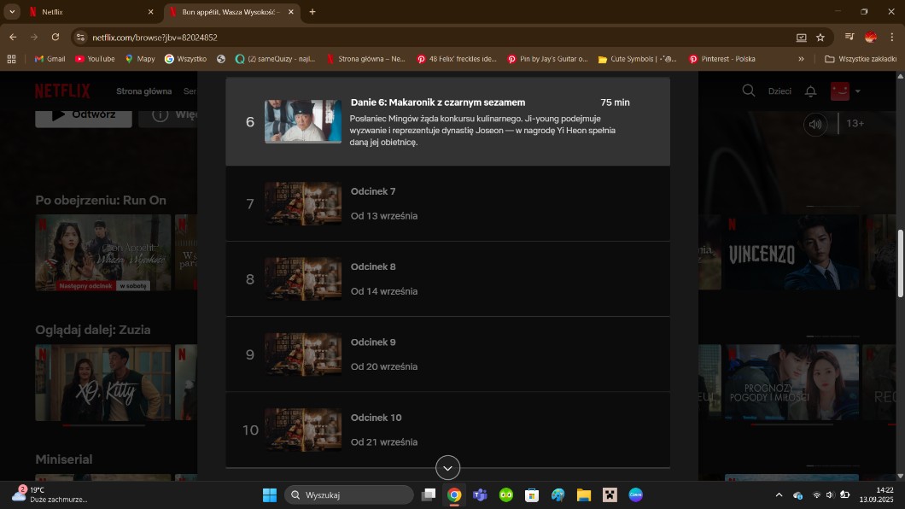This screenshot has height=509, width=905.
Task: Open the profile avatar dropdown menu
Action: pyautogui.click(x=844, y=91)
